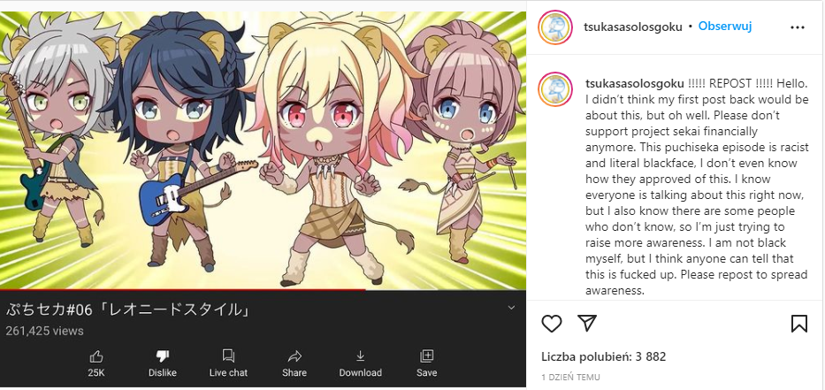
Task: Click the tsukasasolosgoku username in the caption
Action: pyautogui.click(x=635, y=84)
